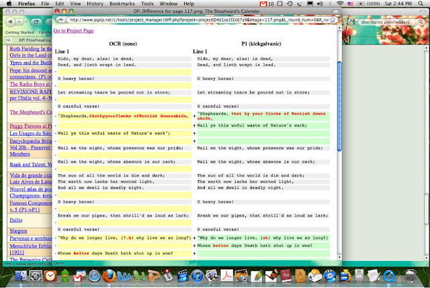Open Gmail icon in the dock
This screenshot has height=288, width=430.
79,276
